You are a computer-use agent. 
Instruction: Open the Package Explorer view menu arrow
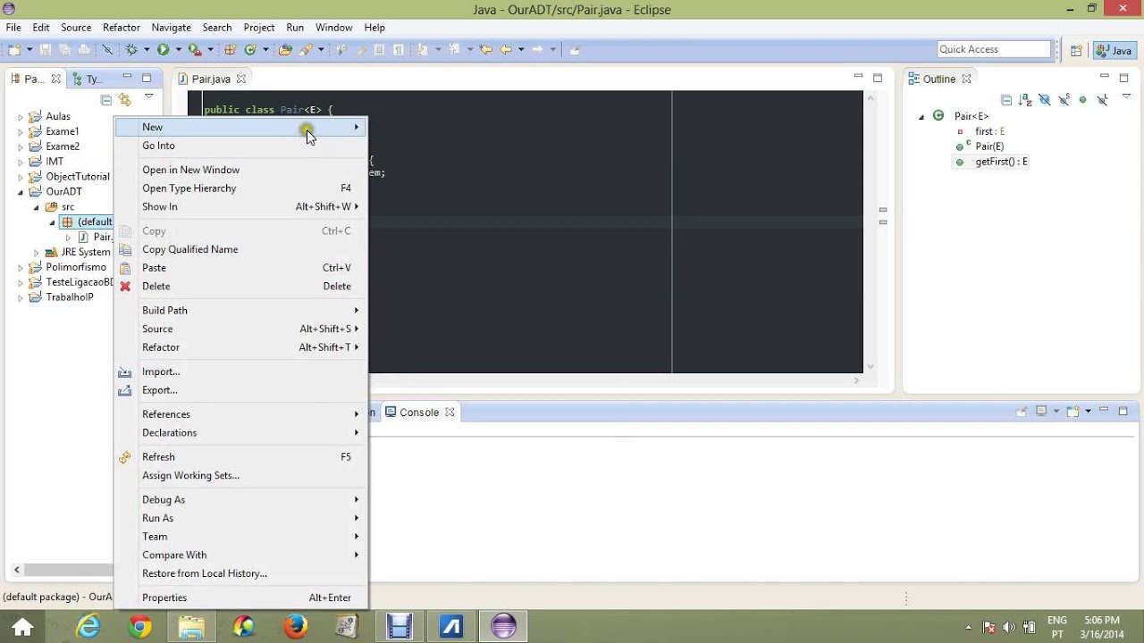tap(148, 97)
